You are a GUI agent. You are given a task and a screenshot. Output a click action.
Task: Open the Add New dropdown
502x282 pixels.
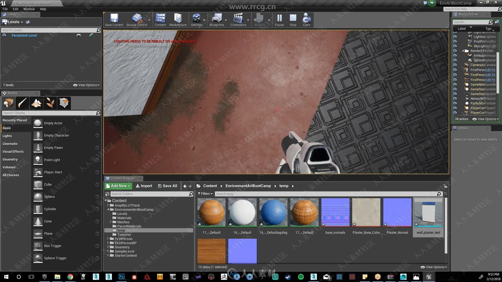[x=118, y=186]
